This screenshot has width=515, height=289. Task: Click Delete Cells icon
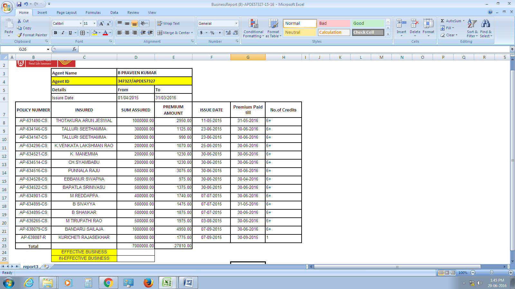[415, 24]
